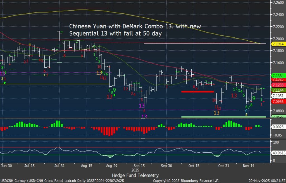Viewport: 286px width, 183px height.
Task: Select the large green 9 in November
Action: [254, 98]
